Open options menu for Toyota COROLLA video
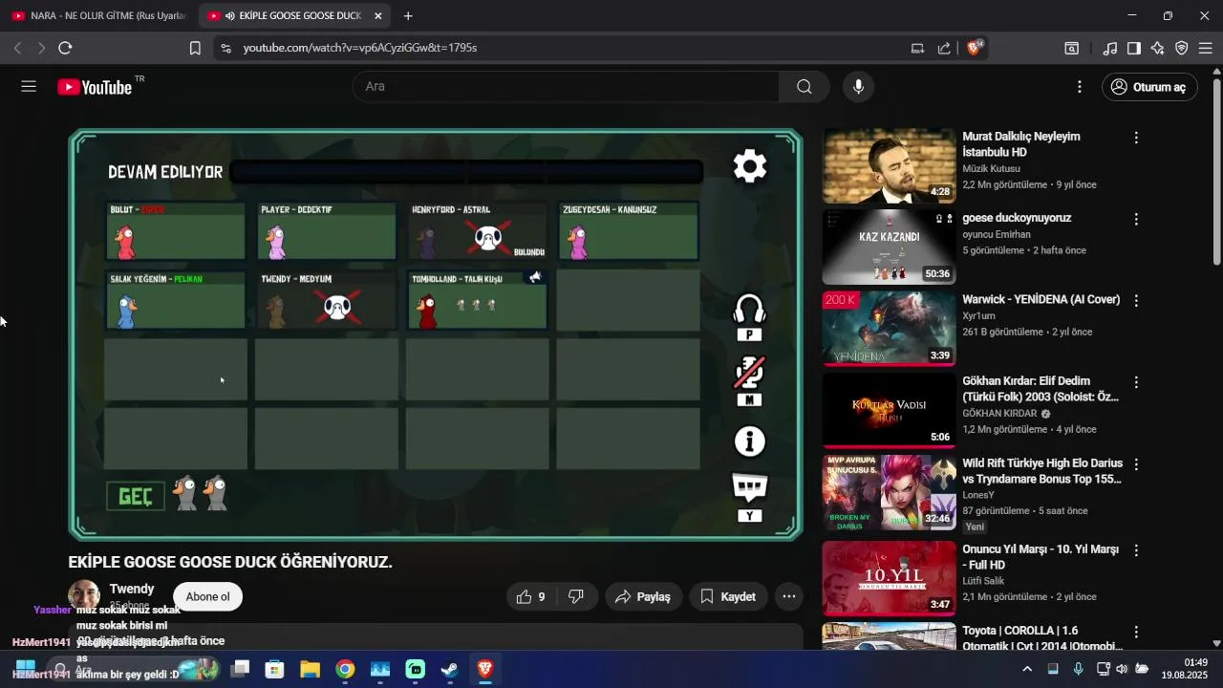The width and height of the screenshot is (1223, 688). coord(1136,633)
